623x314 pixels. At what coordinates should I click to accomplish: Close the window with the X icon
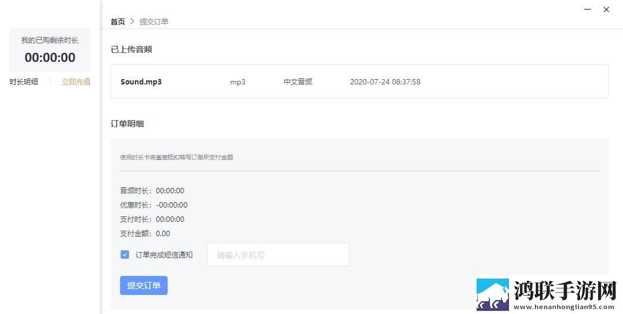pyautogui.click(x=606, y=10)
